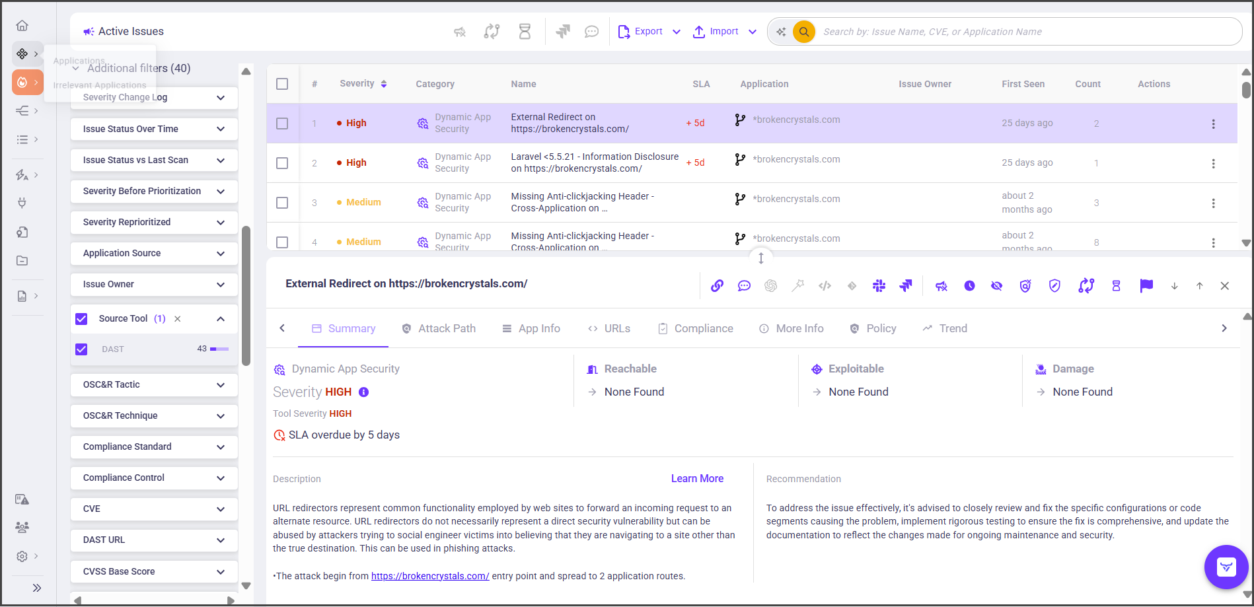Toggle the select-all checkbox in table header
1254x607 pixels.
282,84
